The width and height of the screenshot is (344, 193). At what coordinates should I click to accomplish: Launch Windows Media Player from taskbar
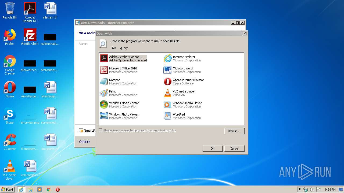[x=40, y=189]
